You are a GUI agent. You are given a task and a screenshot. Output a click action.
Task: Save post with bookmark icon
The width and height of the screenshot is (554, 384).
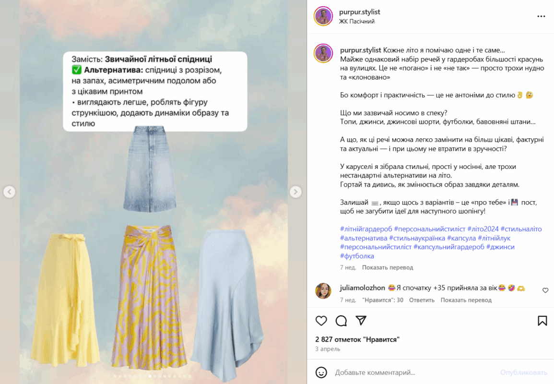pyautogui.click(x=542, y=321)
